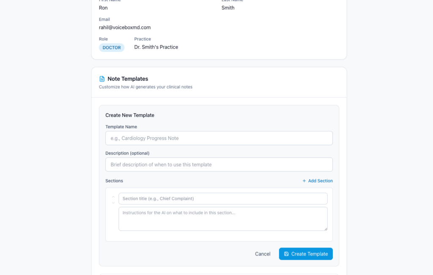Focus the Template Name field
433x275 pixels.
pyautogui.click(x=219, y=138)
